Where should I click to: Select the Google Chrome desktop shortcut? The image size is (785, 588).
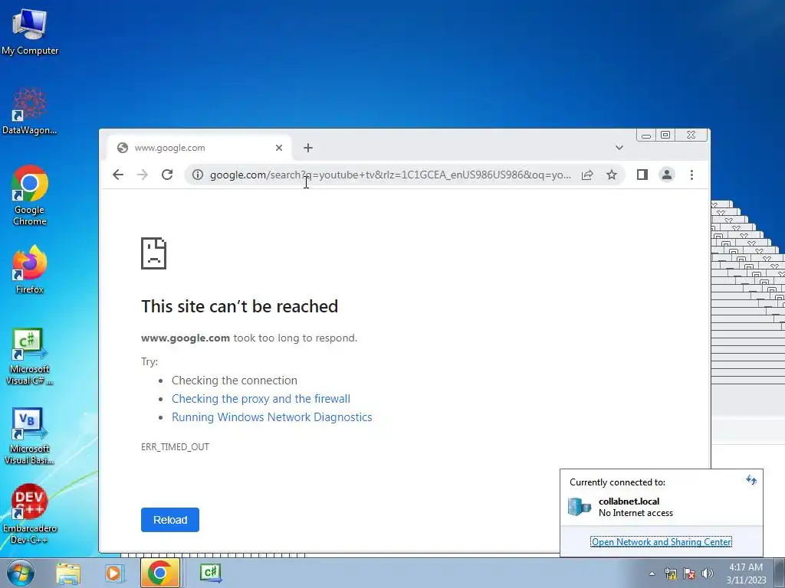[x=30, y=195]
